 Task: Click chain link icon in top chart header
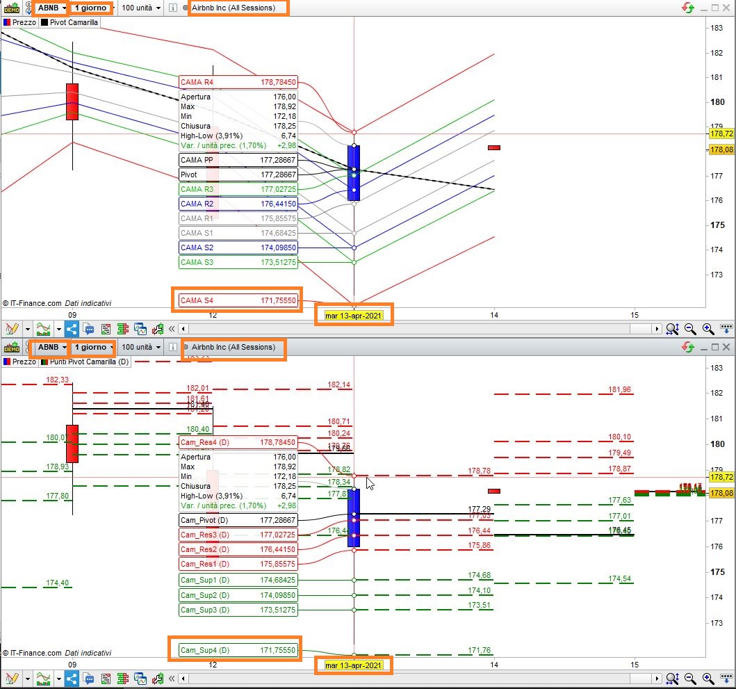tap(28, 8)
